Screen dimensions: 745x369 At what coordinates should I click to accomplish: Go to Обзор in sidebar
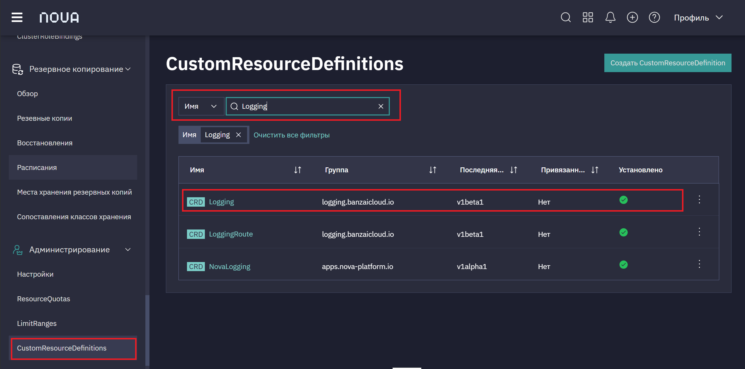pos(27,94)
